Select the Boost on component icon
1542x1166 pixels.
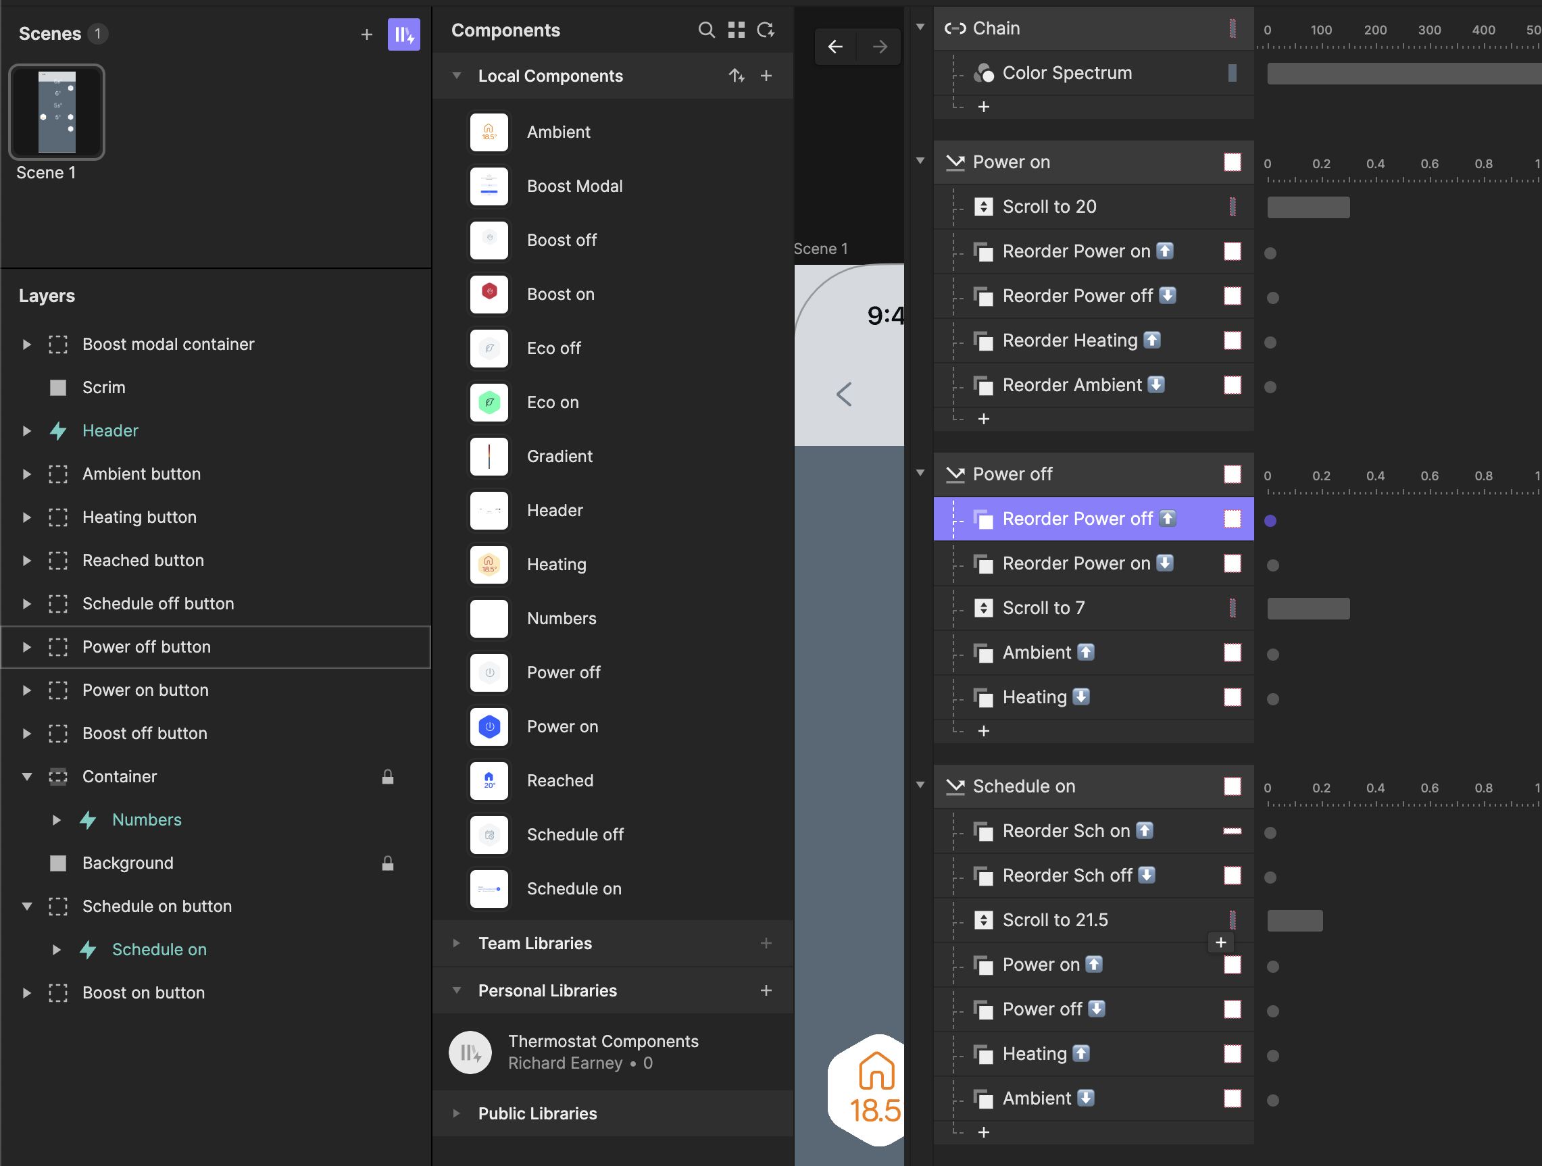point(489,293)
